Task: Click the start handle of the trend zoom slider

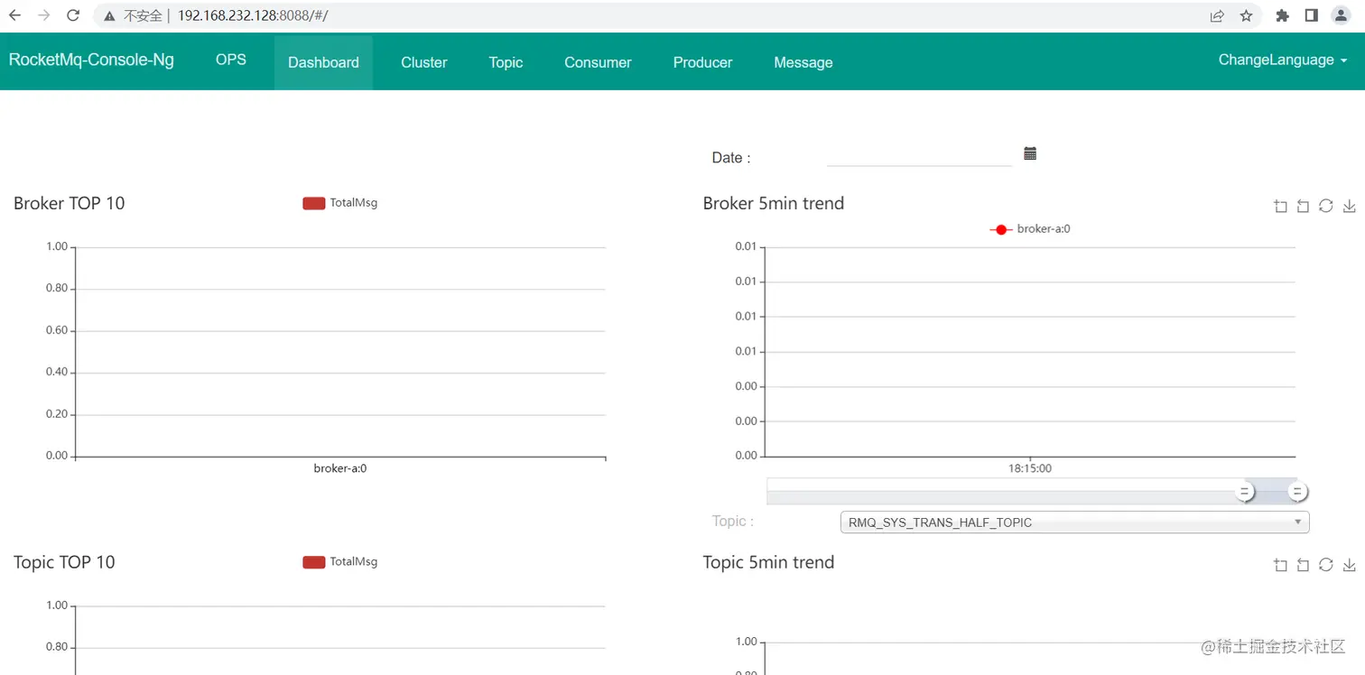Action: [1245, 492]
